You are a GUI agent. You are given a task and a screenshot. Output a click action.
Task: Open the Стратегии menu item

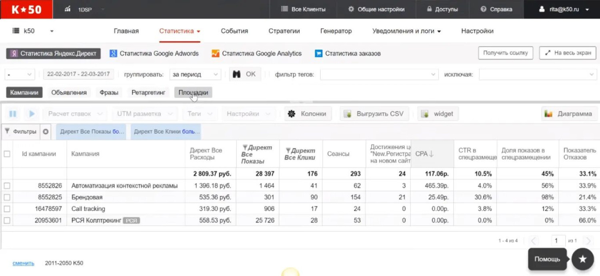(x=284, y=31)
